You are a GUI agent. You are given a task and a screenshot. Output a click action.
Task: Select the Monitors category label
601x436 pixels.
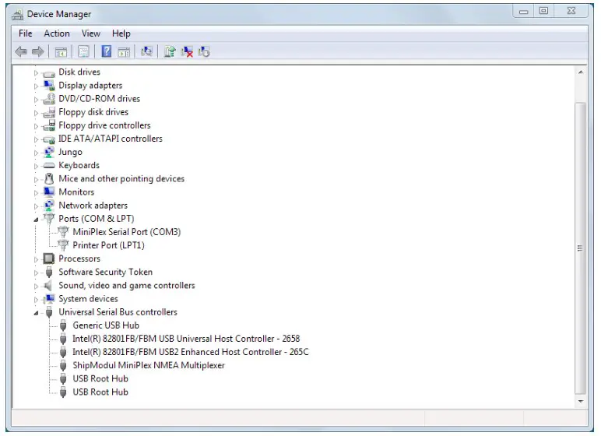pos(76,192)
